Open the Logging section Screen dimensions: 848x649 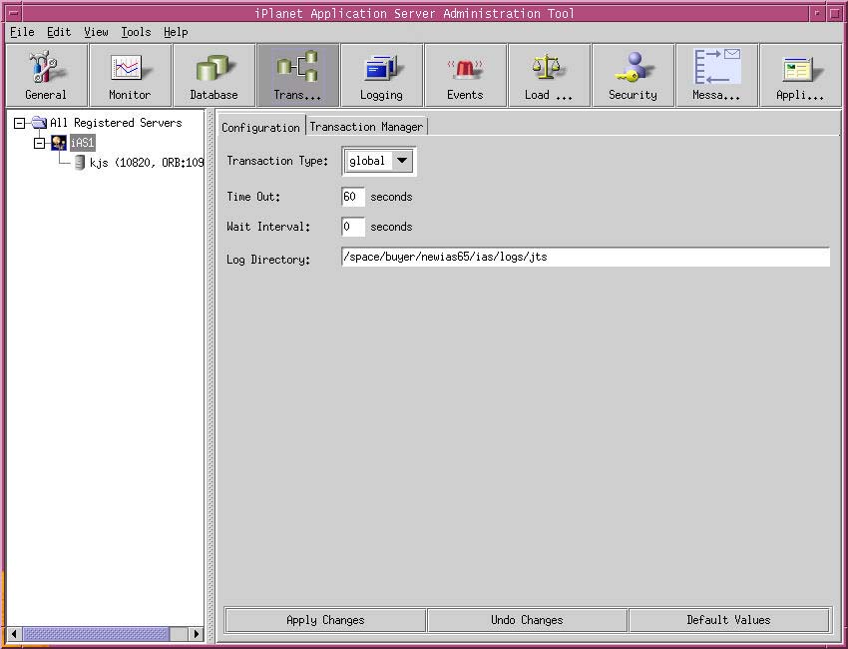381,75
